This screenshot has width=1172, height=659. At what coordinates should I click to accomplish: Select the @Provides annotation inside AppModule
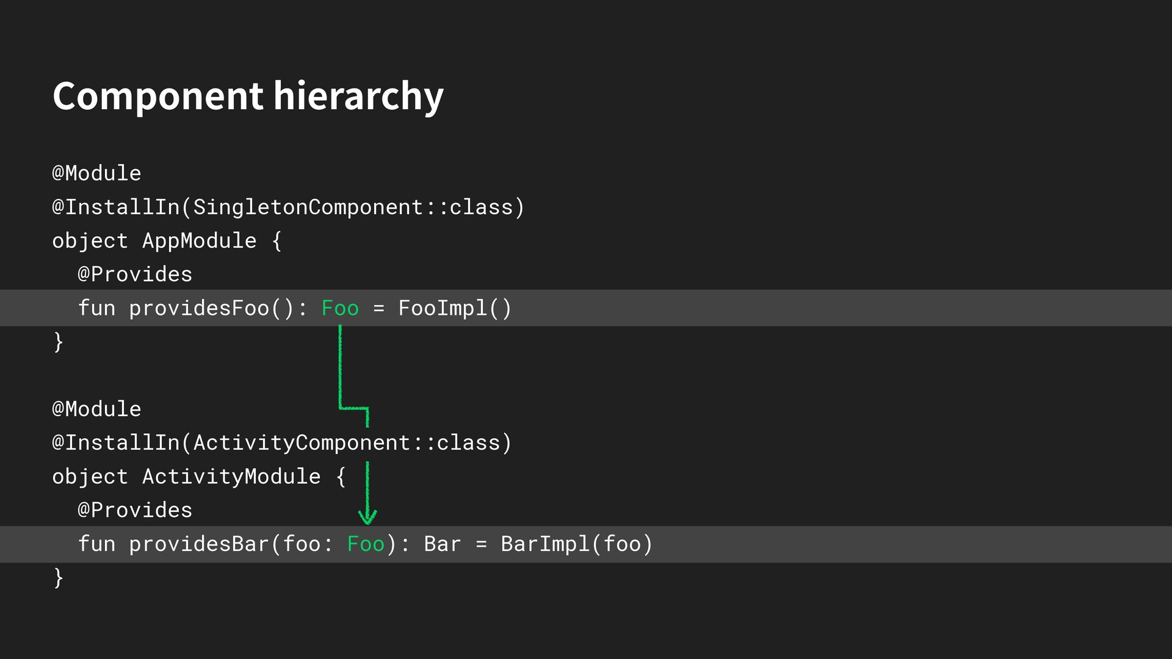(x=135, y=275)
